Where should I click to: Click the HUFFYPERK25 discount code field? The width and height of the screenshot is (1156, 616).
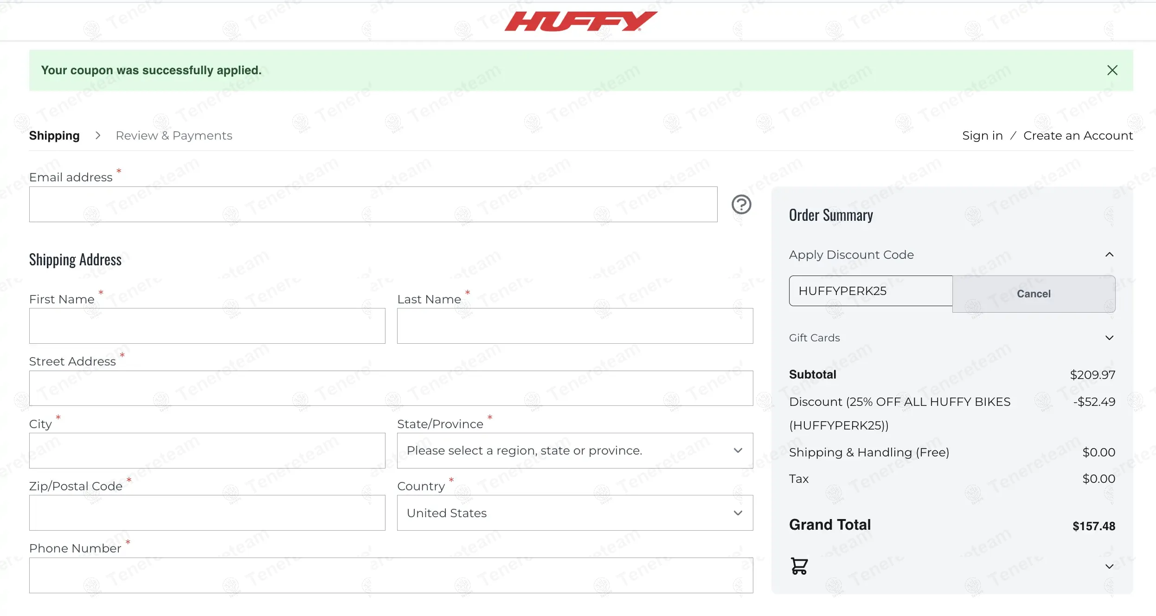pos(871,291)
